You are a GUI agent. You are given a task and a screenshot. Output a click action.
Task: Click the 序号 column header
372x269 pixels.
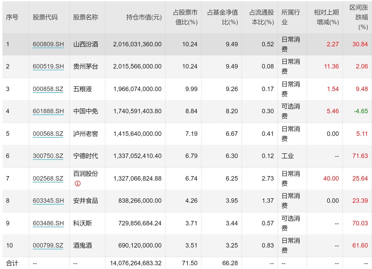click(x=12, y=17)
